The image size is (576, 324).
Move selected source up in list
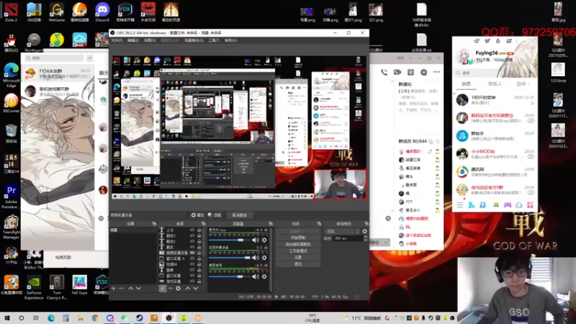(x=188, y=289)
